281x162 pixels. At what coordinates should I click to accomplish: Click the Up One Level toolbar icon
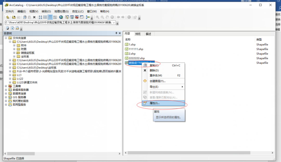[x=8, y=17]
